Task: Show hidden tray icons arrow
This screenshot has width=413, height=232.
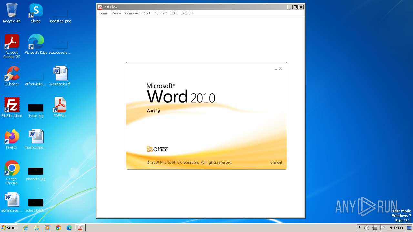Action: pos(360,227)
